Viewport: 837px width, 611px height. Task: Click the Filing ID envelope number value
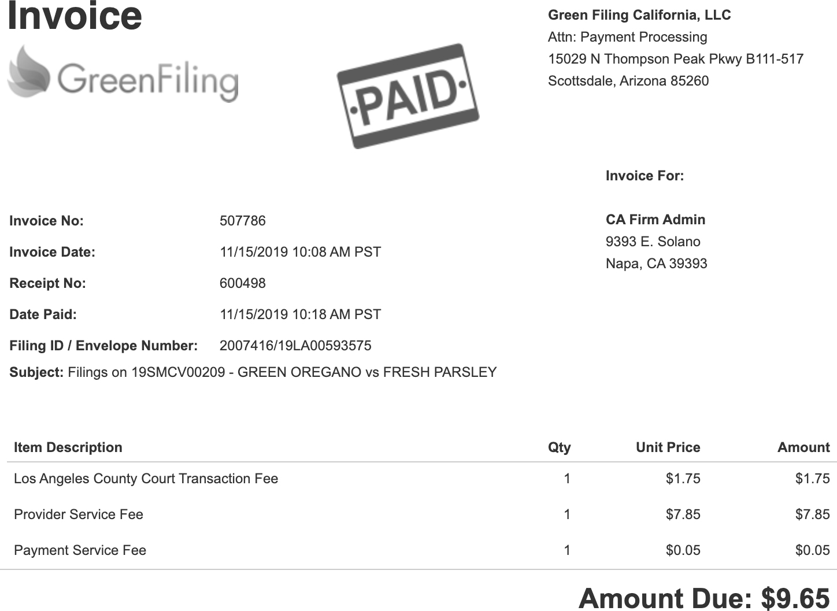[295, 346]
